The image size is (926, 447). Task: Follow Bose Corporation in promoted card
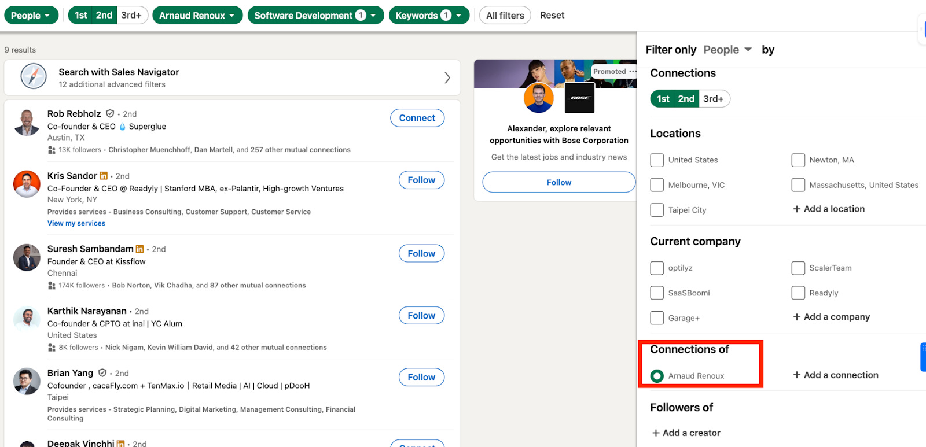pos(559,182)
